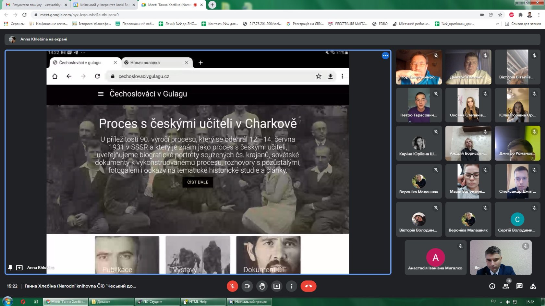Raise hand in the meeting

[262, 286]
